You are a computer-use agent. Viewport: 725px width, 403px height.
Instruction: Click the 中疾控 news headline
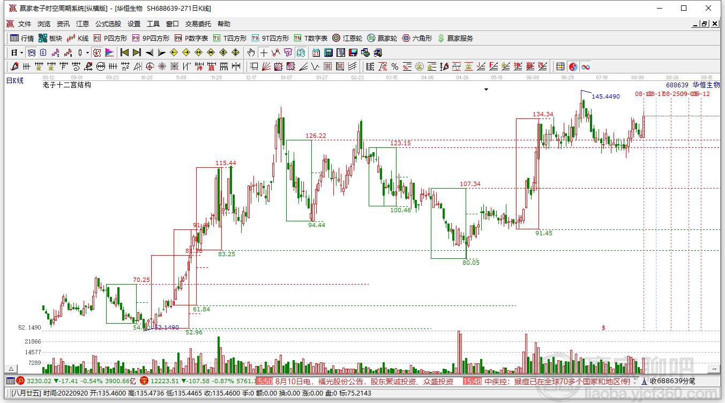pyautogui.click(x=557, y=382)
